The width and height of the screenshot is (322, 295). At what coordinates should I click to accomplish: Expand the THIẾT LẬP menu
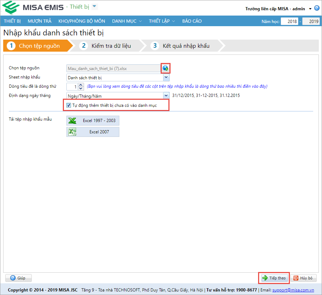(x=162, y=21)
